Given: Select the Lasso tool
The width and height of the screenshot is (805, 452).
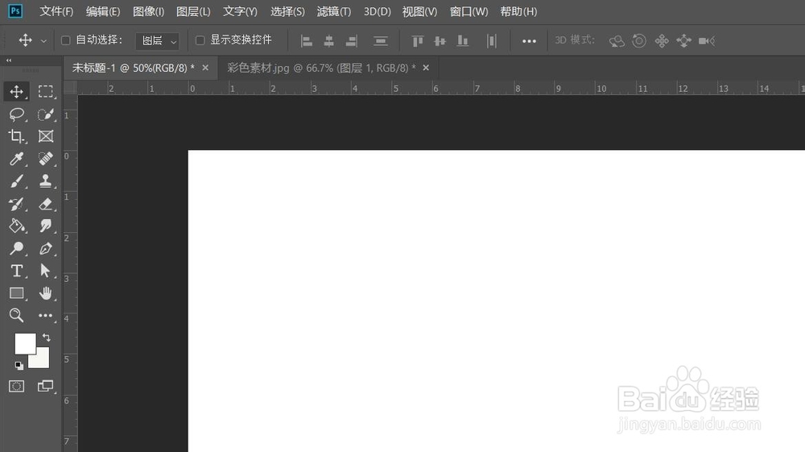Looking at the screenshot, I should 16,114.
